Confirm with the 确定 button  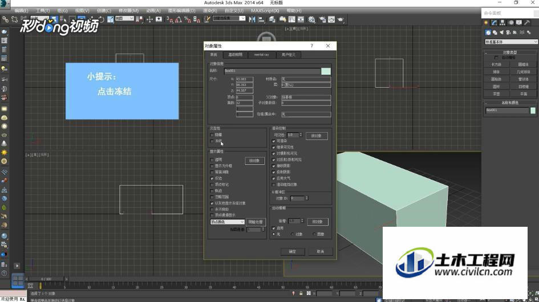293,251
